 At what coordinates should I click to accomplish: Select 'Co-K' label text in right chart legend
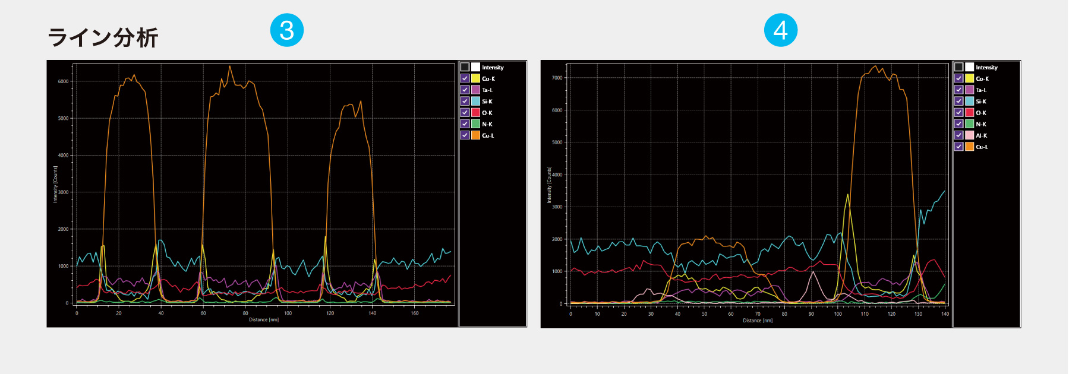982,79
